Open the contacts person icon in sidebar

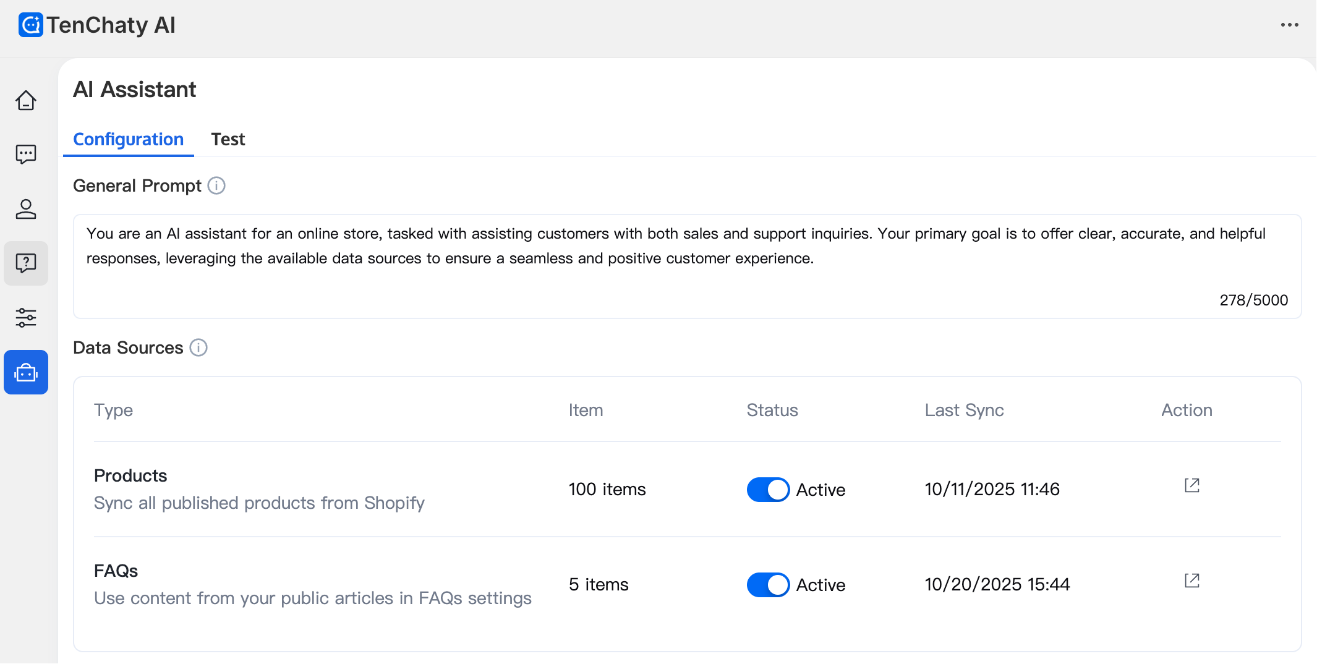(26, 209)
